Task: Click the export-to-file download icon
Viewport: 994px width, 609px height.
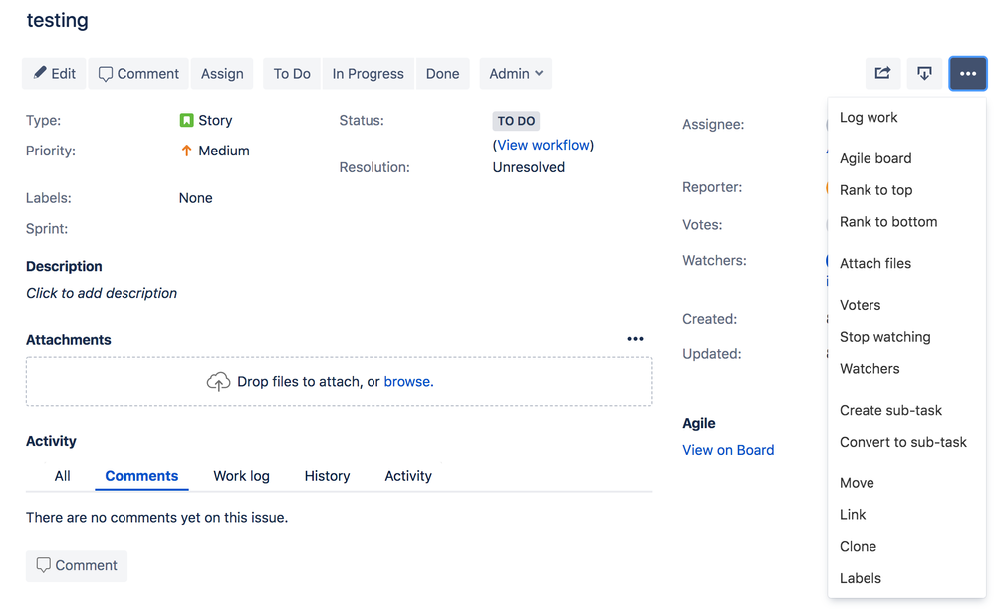Action: coord(924,73)
